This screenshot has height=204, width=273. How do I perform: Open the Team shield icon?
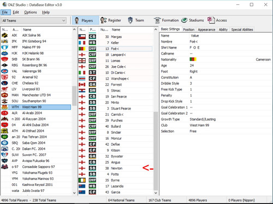(x=130, y=20)
